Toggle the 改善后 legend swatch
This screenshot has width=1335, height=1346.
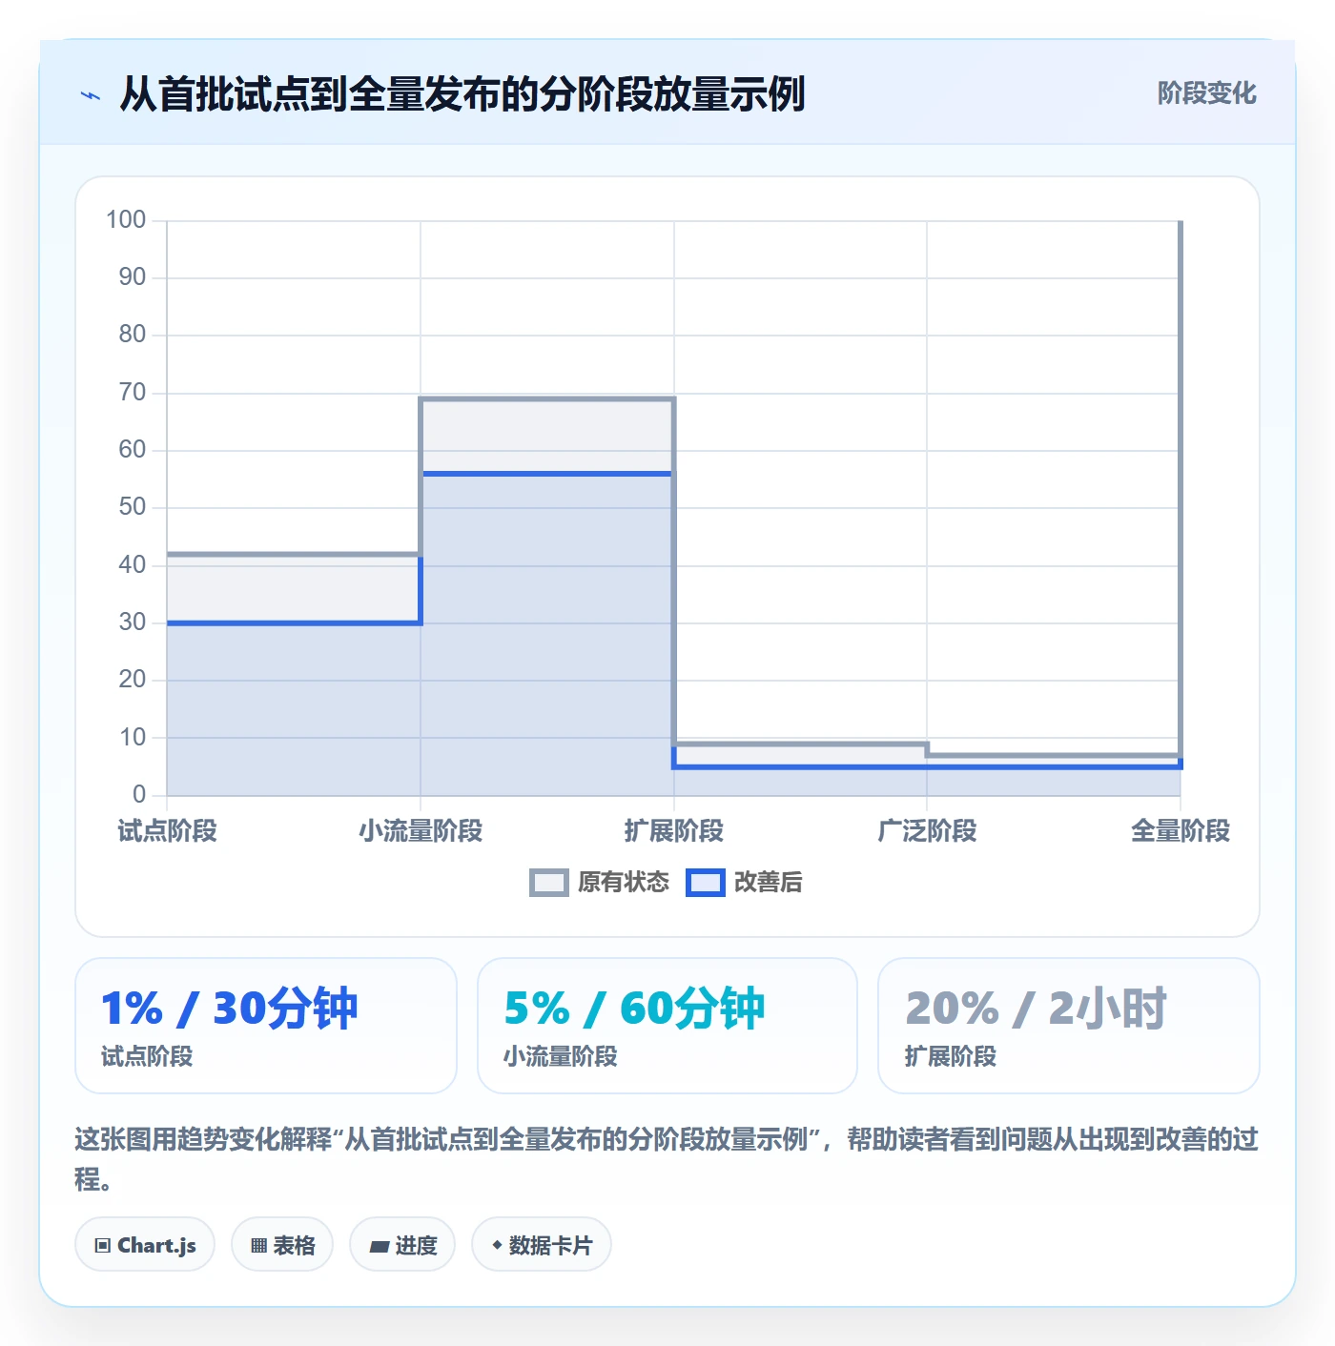[x=706, y=883]
